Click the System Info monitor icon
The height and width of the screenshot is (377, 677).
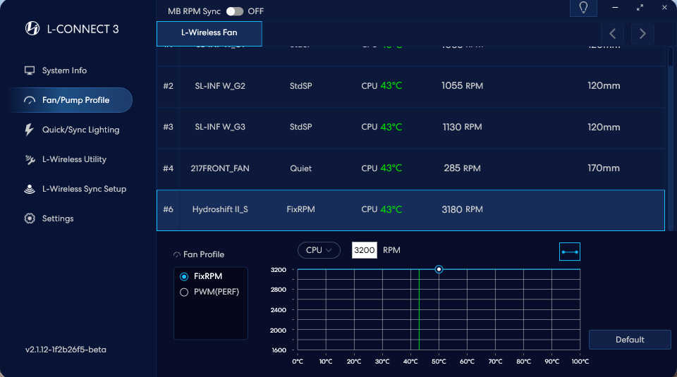point(30,70)
